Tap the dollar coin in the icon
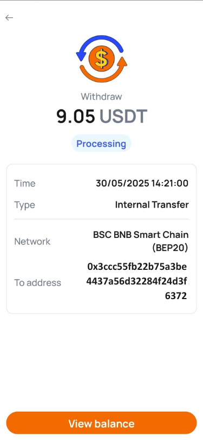This screenshot has height=440, width=203. pyautogui.click(x=102, y=59)
